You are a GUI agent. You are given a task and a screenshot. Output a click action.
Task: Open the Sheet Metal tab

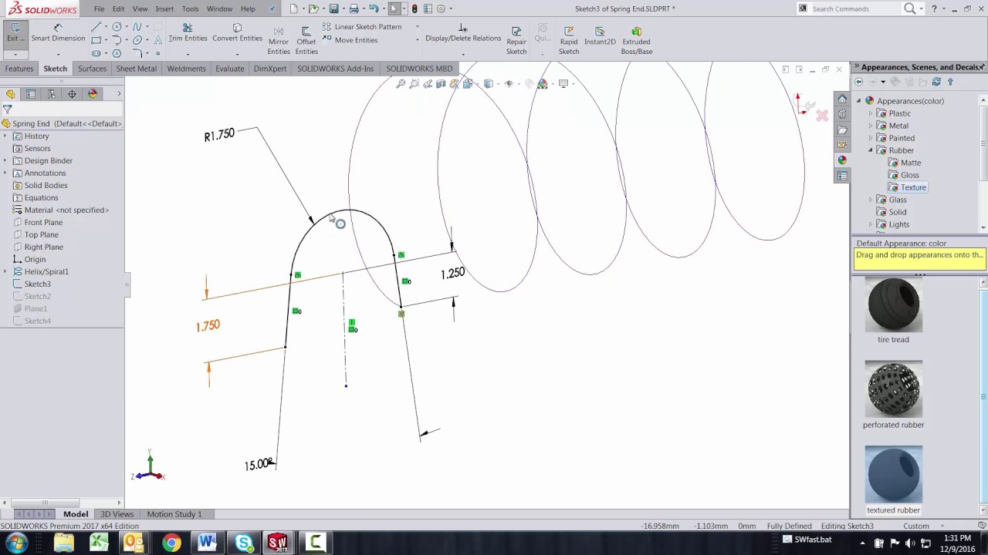click(x=136, y=69)
